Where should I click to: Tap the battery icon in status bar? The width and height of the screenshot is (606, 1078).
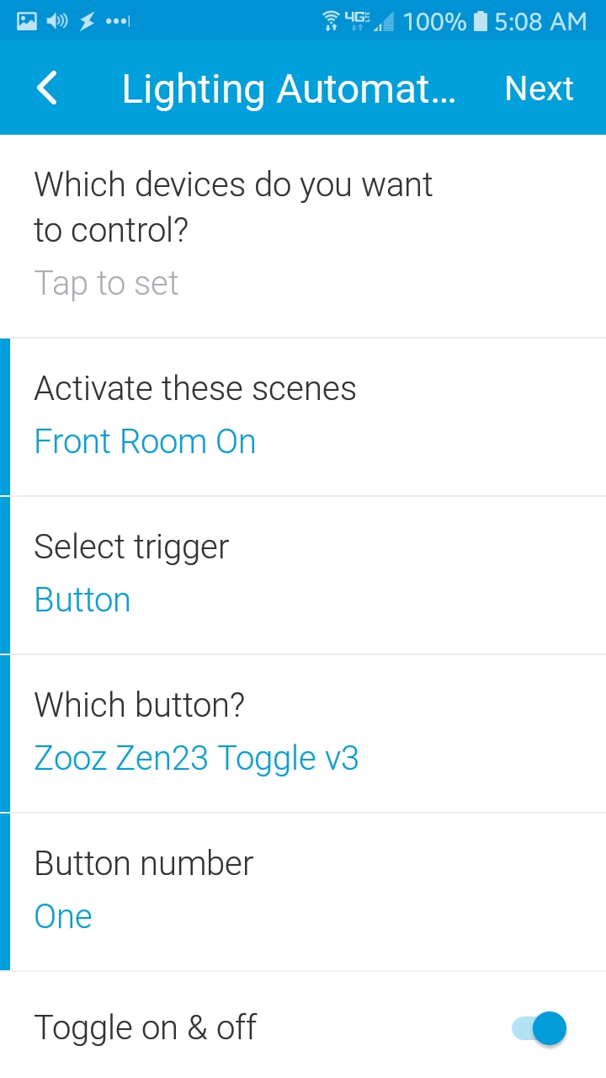pyautogui.click(x=481, y=21)
